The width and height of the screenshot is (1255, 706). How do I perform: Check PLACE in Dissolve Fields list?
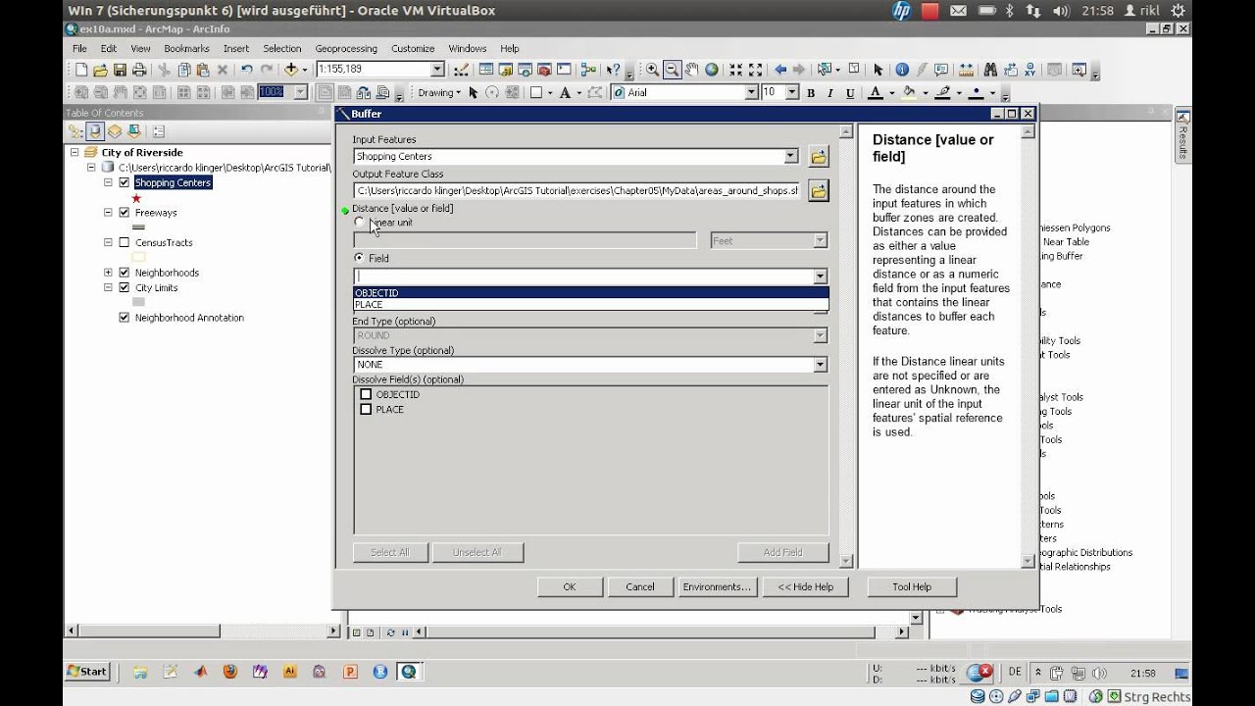tap(366, 410)
